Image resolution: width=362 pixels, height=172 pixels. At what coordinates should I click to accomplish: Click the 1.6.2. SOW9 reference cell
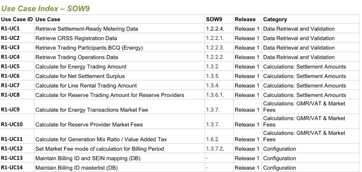pyautogui.click(x=213, y=140)
